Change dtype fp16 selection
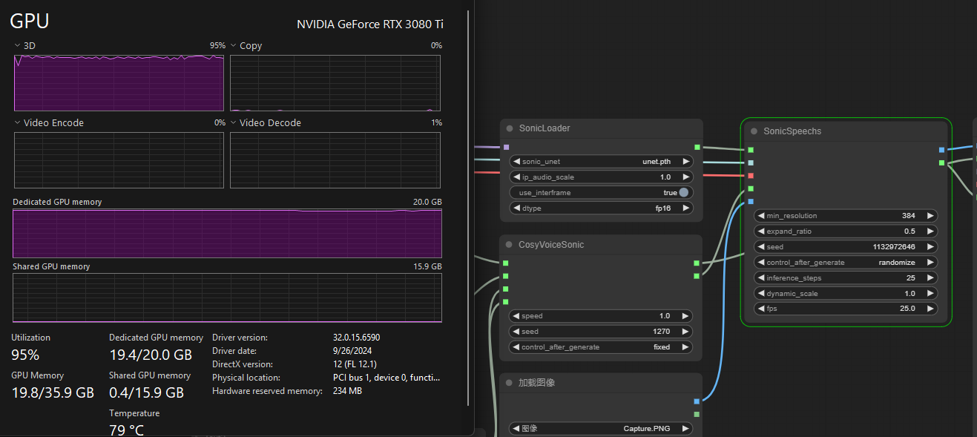Screen dimensions: 977x437 point(602,208)
